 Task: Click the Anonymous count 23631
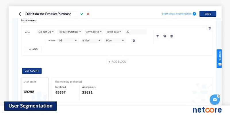pyautogui.click(x=87, y=93)
